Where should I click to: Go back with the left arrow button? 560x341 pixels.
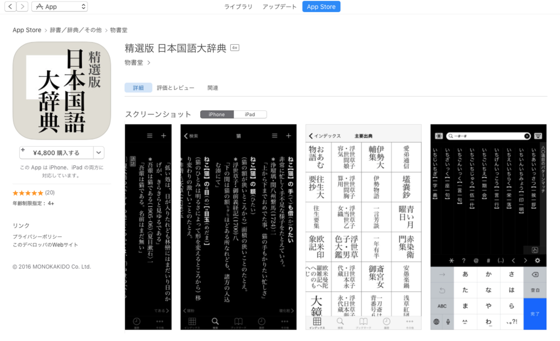point(10,7)
